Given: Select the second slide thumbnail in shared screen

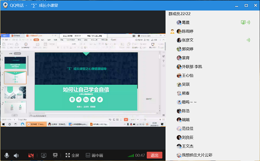Looking at the screenshot, I should 15,77.
